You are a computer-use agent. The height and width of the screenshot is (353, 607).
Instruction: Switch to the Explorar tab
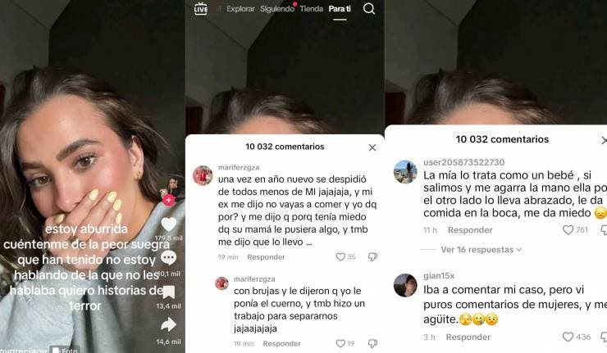[x=240, y=8]
